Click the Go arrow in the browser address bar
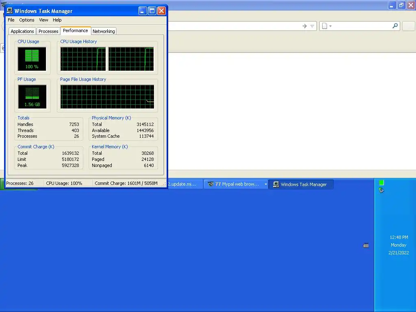The height and width of the screenshot is (312, 416). click(x=305, y=26)
